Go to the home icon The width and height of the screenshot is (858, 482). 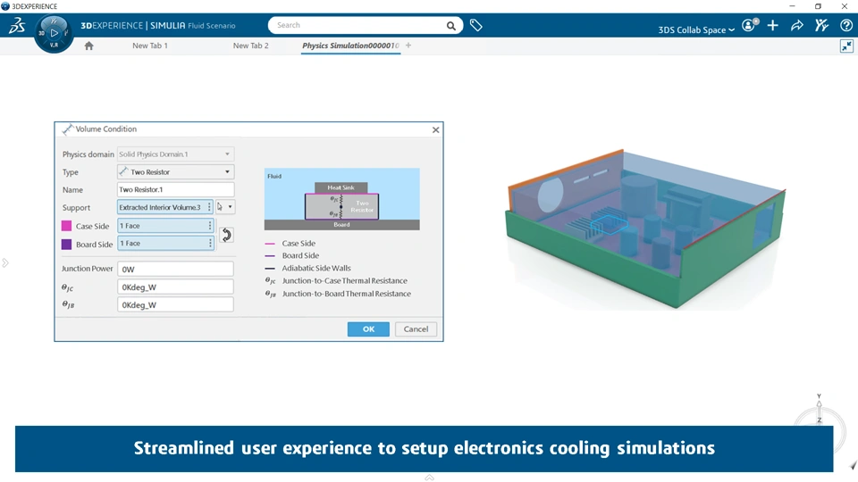pos(88,46)
